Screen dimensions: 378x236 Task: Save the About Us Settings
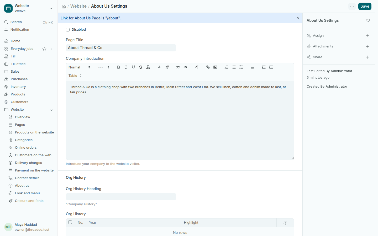[365, 6]
